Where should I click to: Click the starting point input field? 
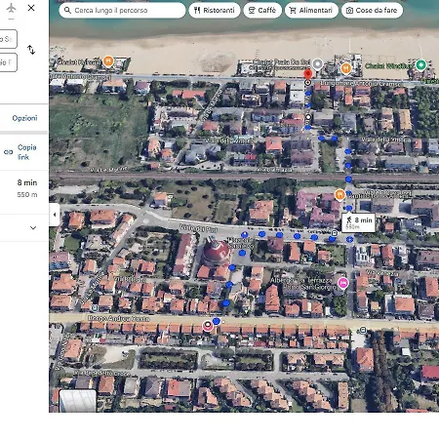click(8, 39)
